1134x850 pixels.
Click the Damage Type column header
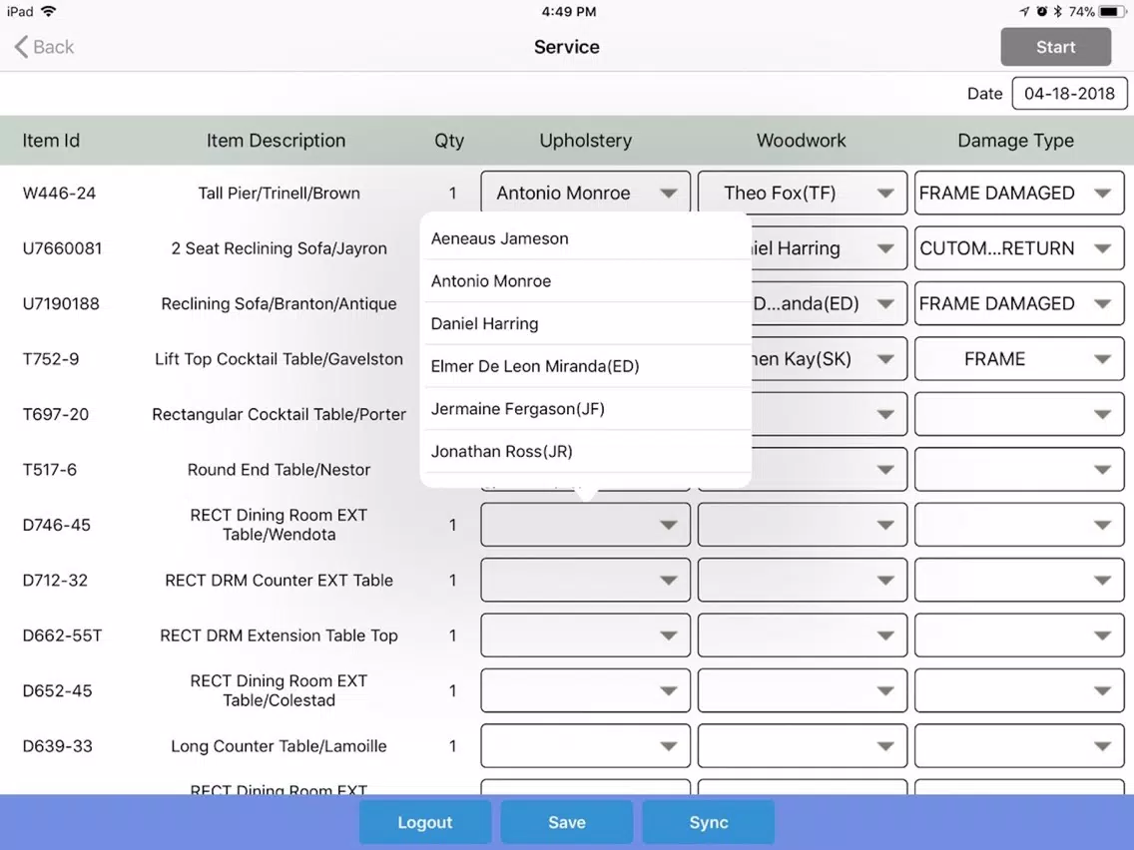[1015, 141]
